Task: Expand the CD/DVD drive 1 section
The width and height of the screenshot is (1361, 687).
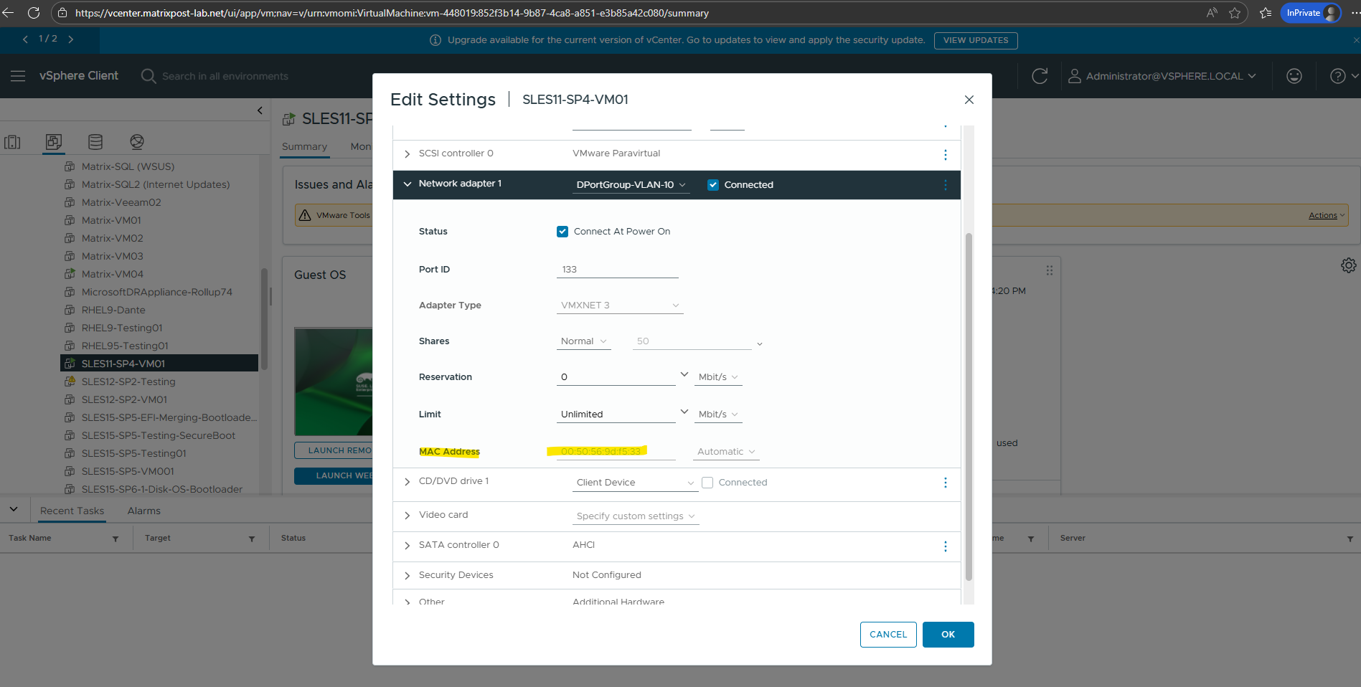Action: 408,482
